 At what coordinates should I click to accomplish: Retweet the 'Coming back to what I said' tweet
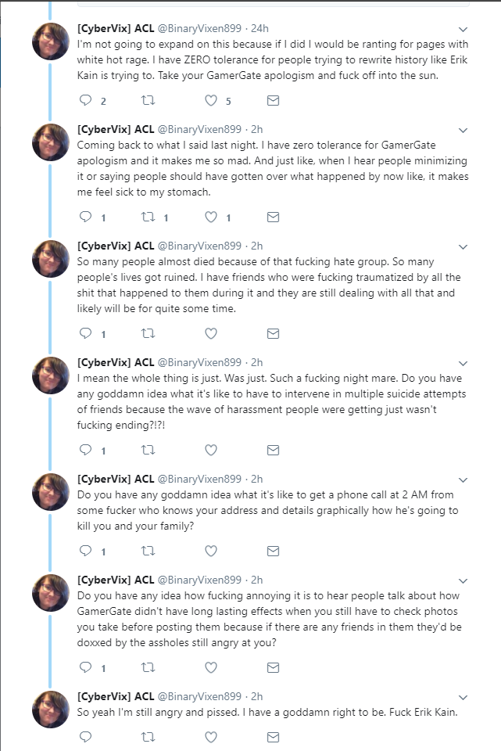[148, 217]
